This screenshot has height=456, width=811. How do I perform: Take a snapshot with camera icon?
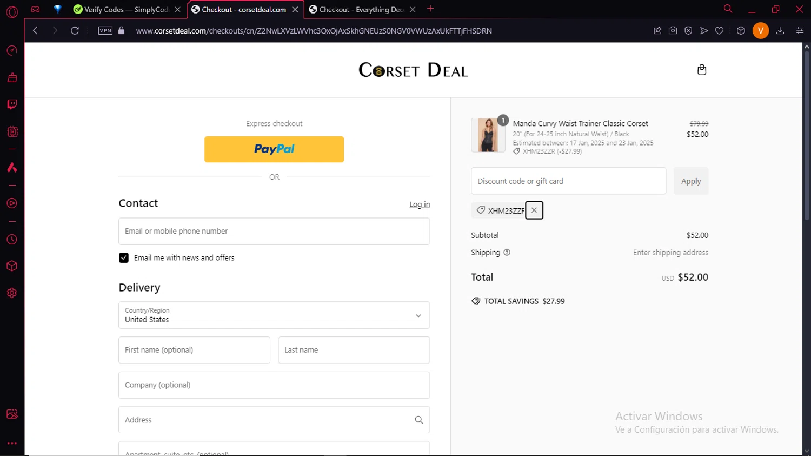673,31
